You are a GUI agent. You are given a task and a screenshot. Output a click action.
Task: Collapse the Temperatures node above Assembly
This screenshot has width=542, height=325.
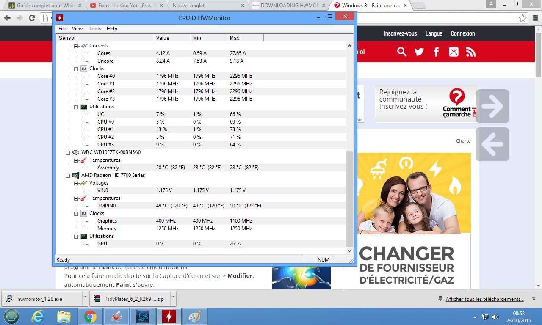76,160
